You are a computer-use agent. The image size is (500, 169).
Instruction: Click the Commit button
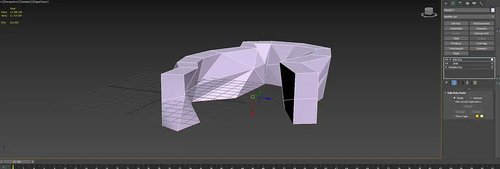[468, 107]
